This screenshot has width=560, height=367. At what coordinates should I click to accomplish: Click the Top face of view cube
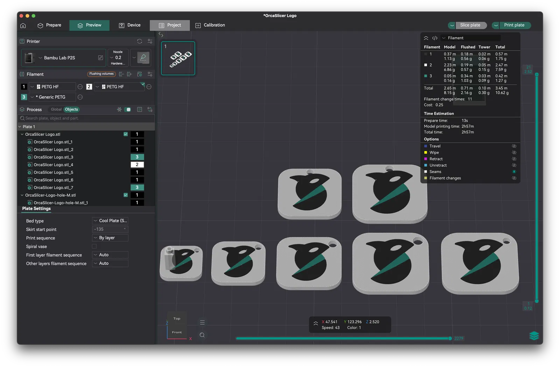point(177,319)
